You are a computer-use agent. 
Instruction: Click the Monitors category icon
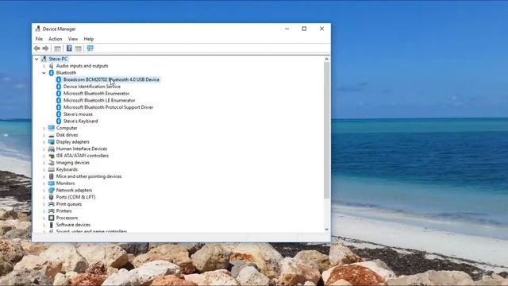pos(51,184)
